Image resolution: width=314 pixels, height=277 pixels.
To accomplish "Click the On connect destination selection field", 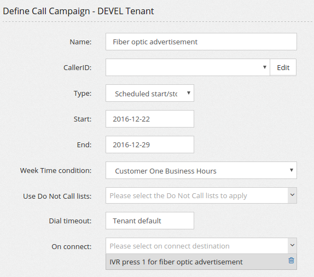I will click(196, 246).
